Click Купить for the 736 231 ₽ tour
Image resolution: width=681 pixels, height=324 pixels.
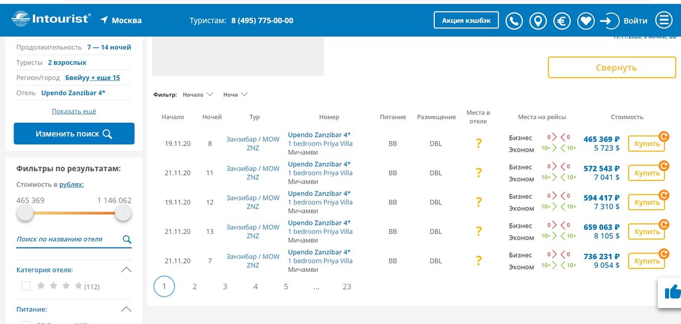click(x=646, y=261)
